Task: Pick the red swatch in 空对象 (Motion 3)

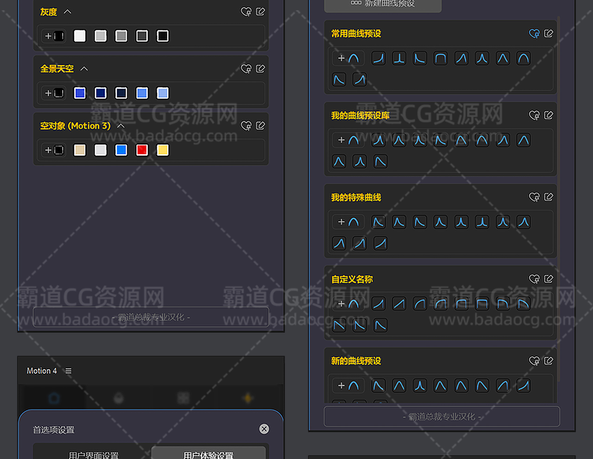Action: 142,150
